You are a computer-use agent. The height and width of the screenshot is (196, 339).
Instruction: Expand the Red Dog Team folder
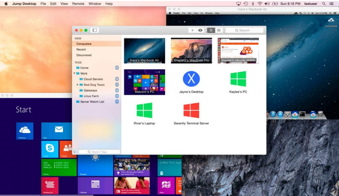[77, 85]
